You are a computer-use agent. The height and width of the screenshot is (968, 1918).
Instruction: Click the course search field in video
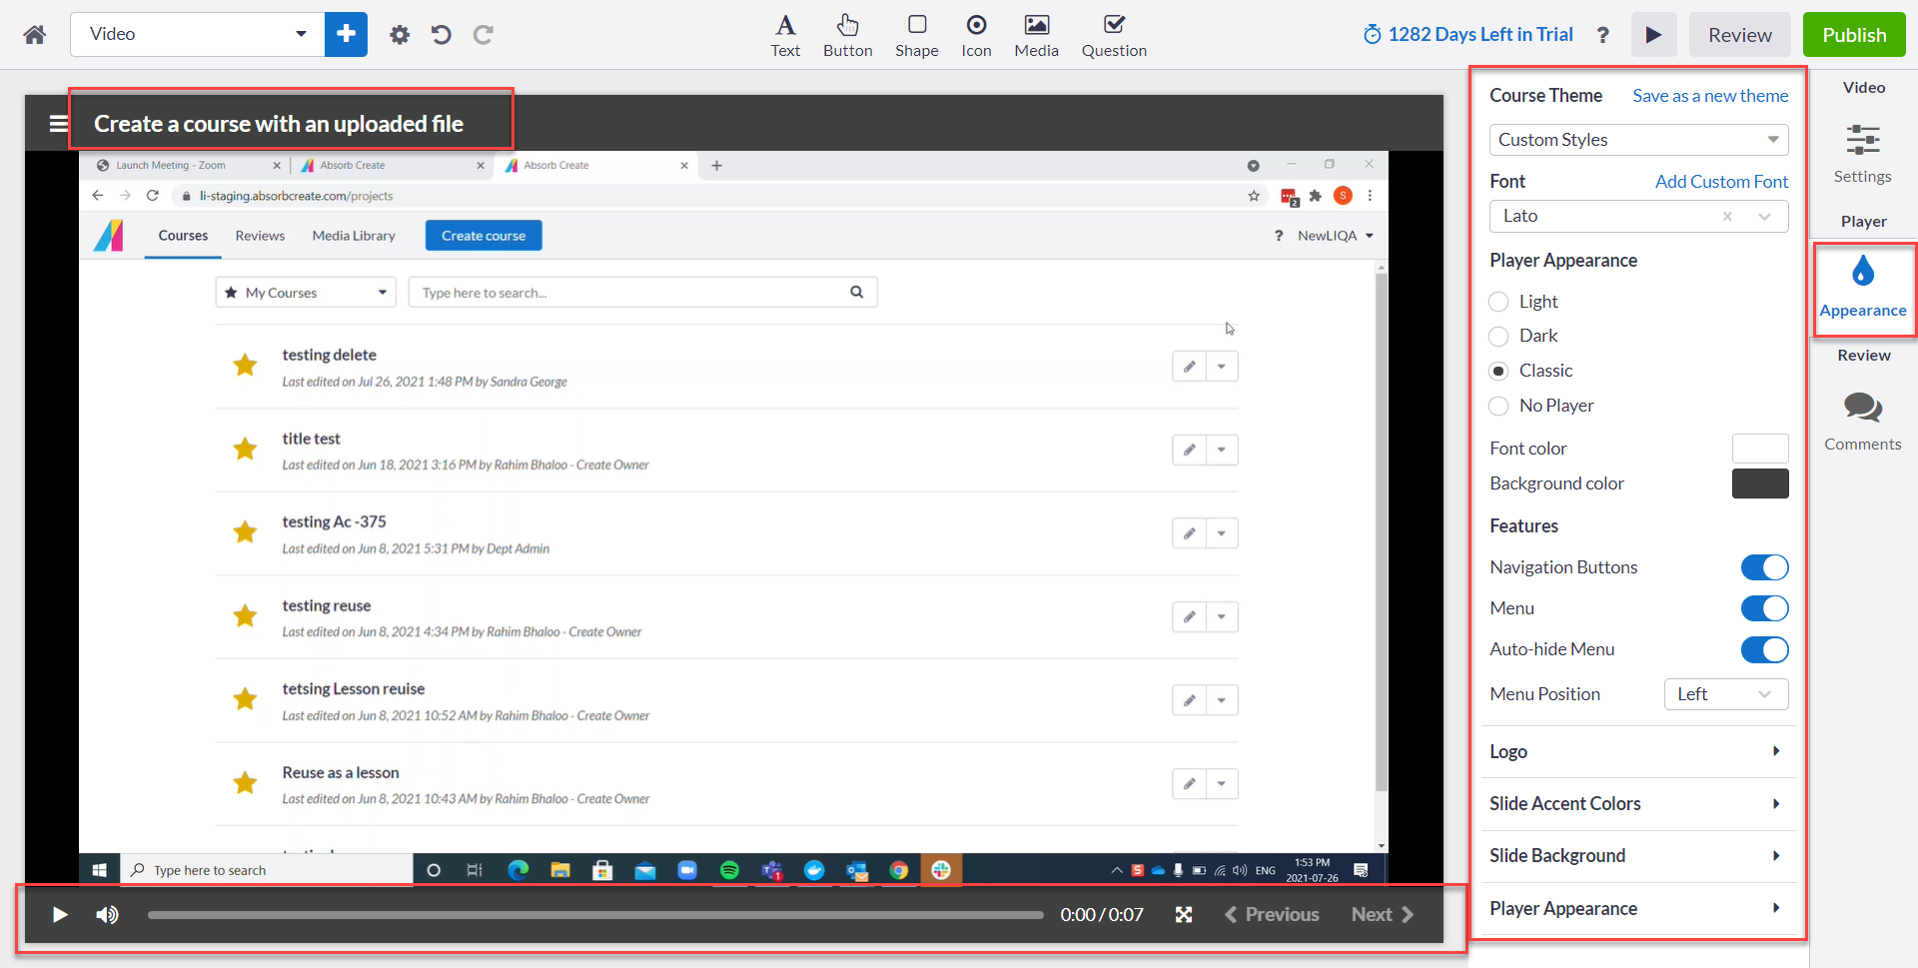642,293
